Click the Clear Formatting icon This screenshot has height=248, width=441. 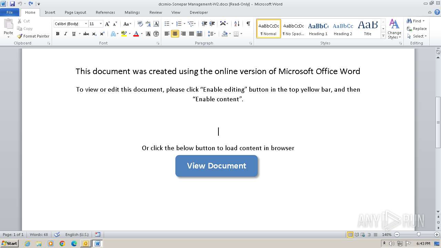(140, 24)
